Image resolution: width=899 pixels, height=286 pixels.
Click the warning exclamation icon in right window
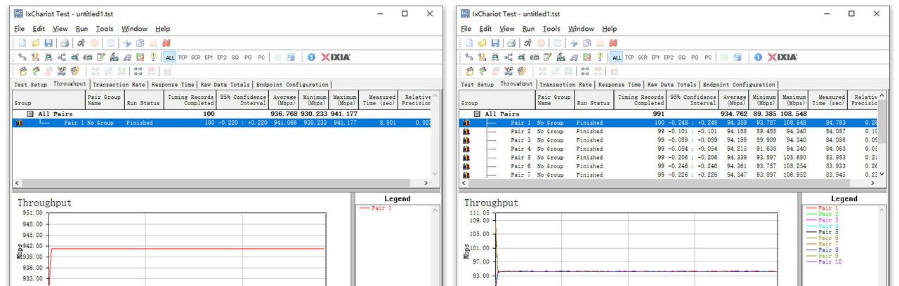click(599, 57)
